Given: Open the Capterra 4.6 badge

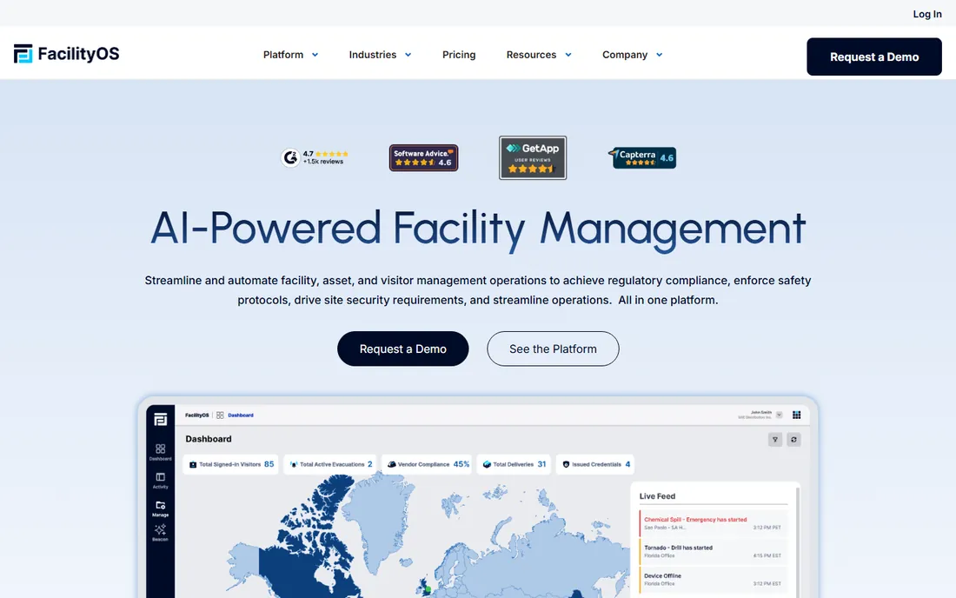Looking at the screenshot, I should (642, 158).
